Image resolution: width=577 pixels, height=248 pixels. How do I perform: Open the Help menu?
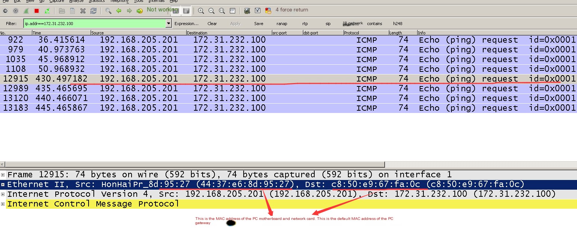174,1
